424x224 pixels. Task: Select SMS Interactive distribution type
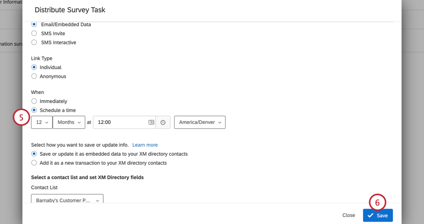tap(34, 42)
